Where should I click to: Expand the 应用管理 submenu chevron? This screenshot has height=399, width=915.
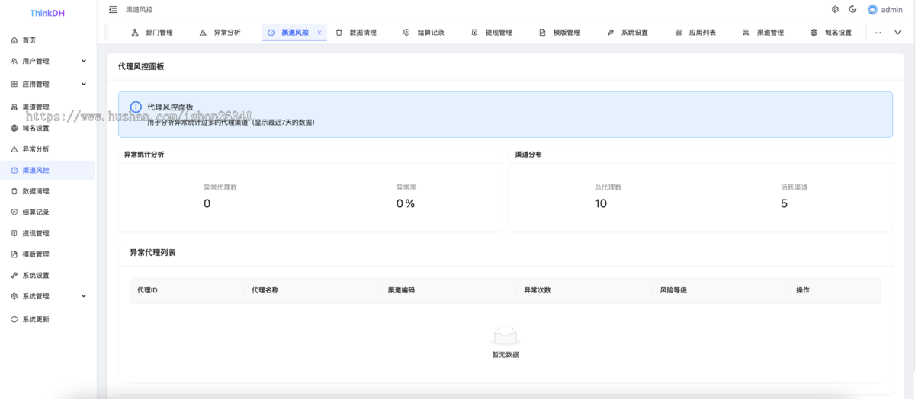pos(84,84)
